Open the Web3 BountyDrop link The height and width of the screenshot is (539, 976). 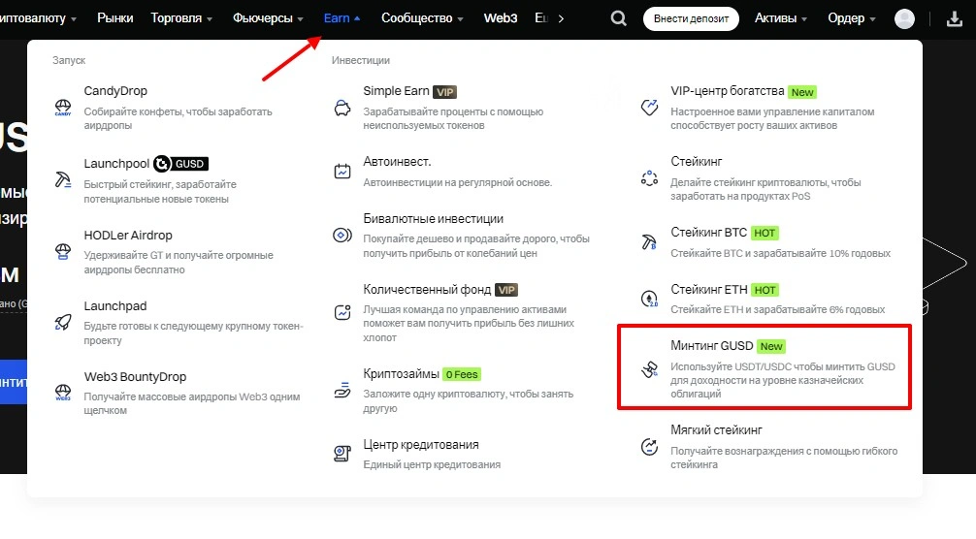pos(135,377)
